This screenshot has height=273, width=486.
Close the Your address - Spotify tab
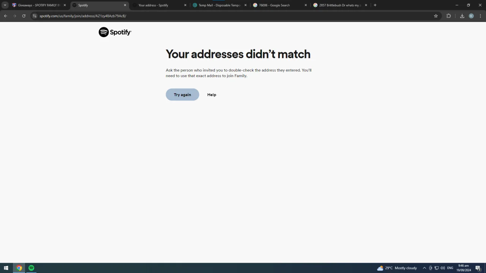[x=185, y=5]
